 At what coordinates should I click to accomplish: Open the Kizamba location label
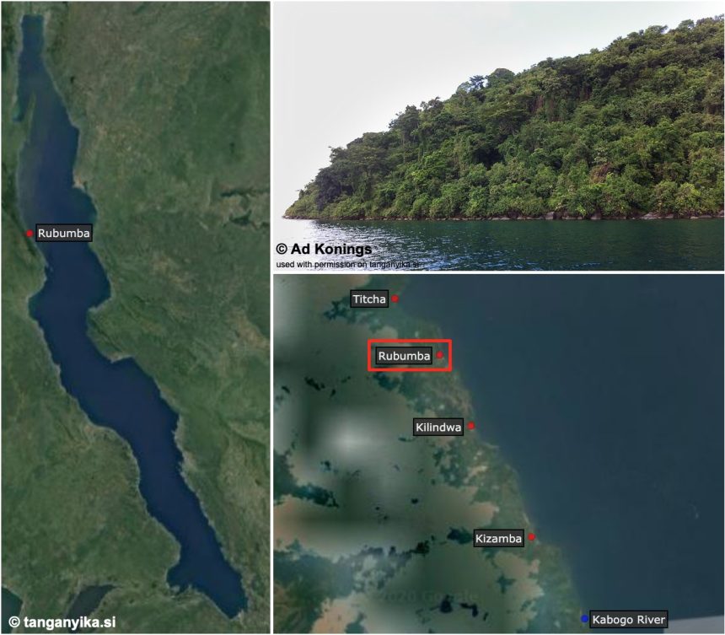[498, 538]
